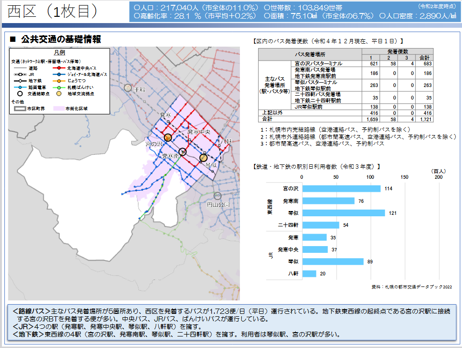Click the green 札幌ばんけい legend symbol
The width and height of the screenshot is (462, 348).
click(59, 87)
